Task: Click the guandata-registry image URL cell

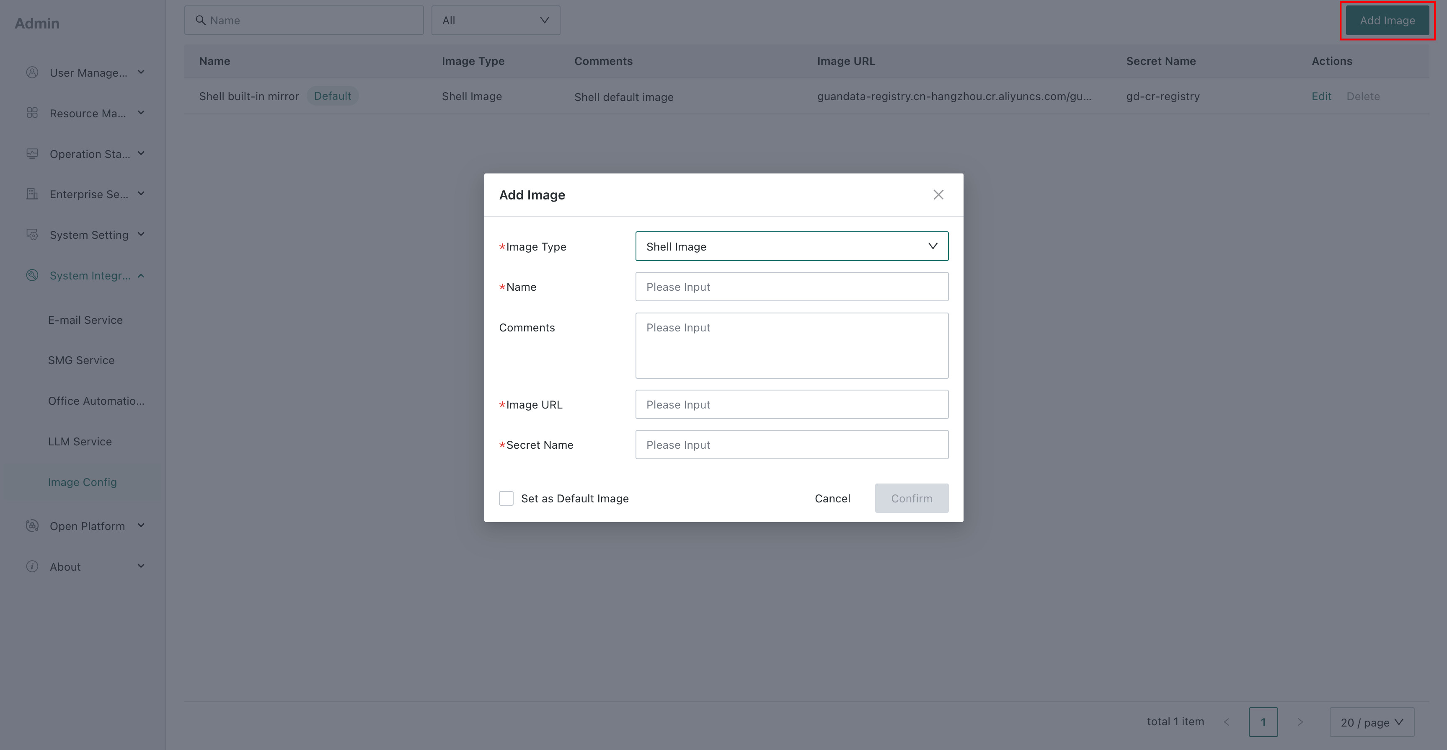Action: coord(954,96)
